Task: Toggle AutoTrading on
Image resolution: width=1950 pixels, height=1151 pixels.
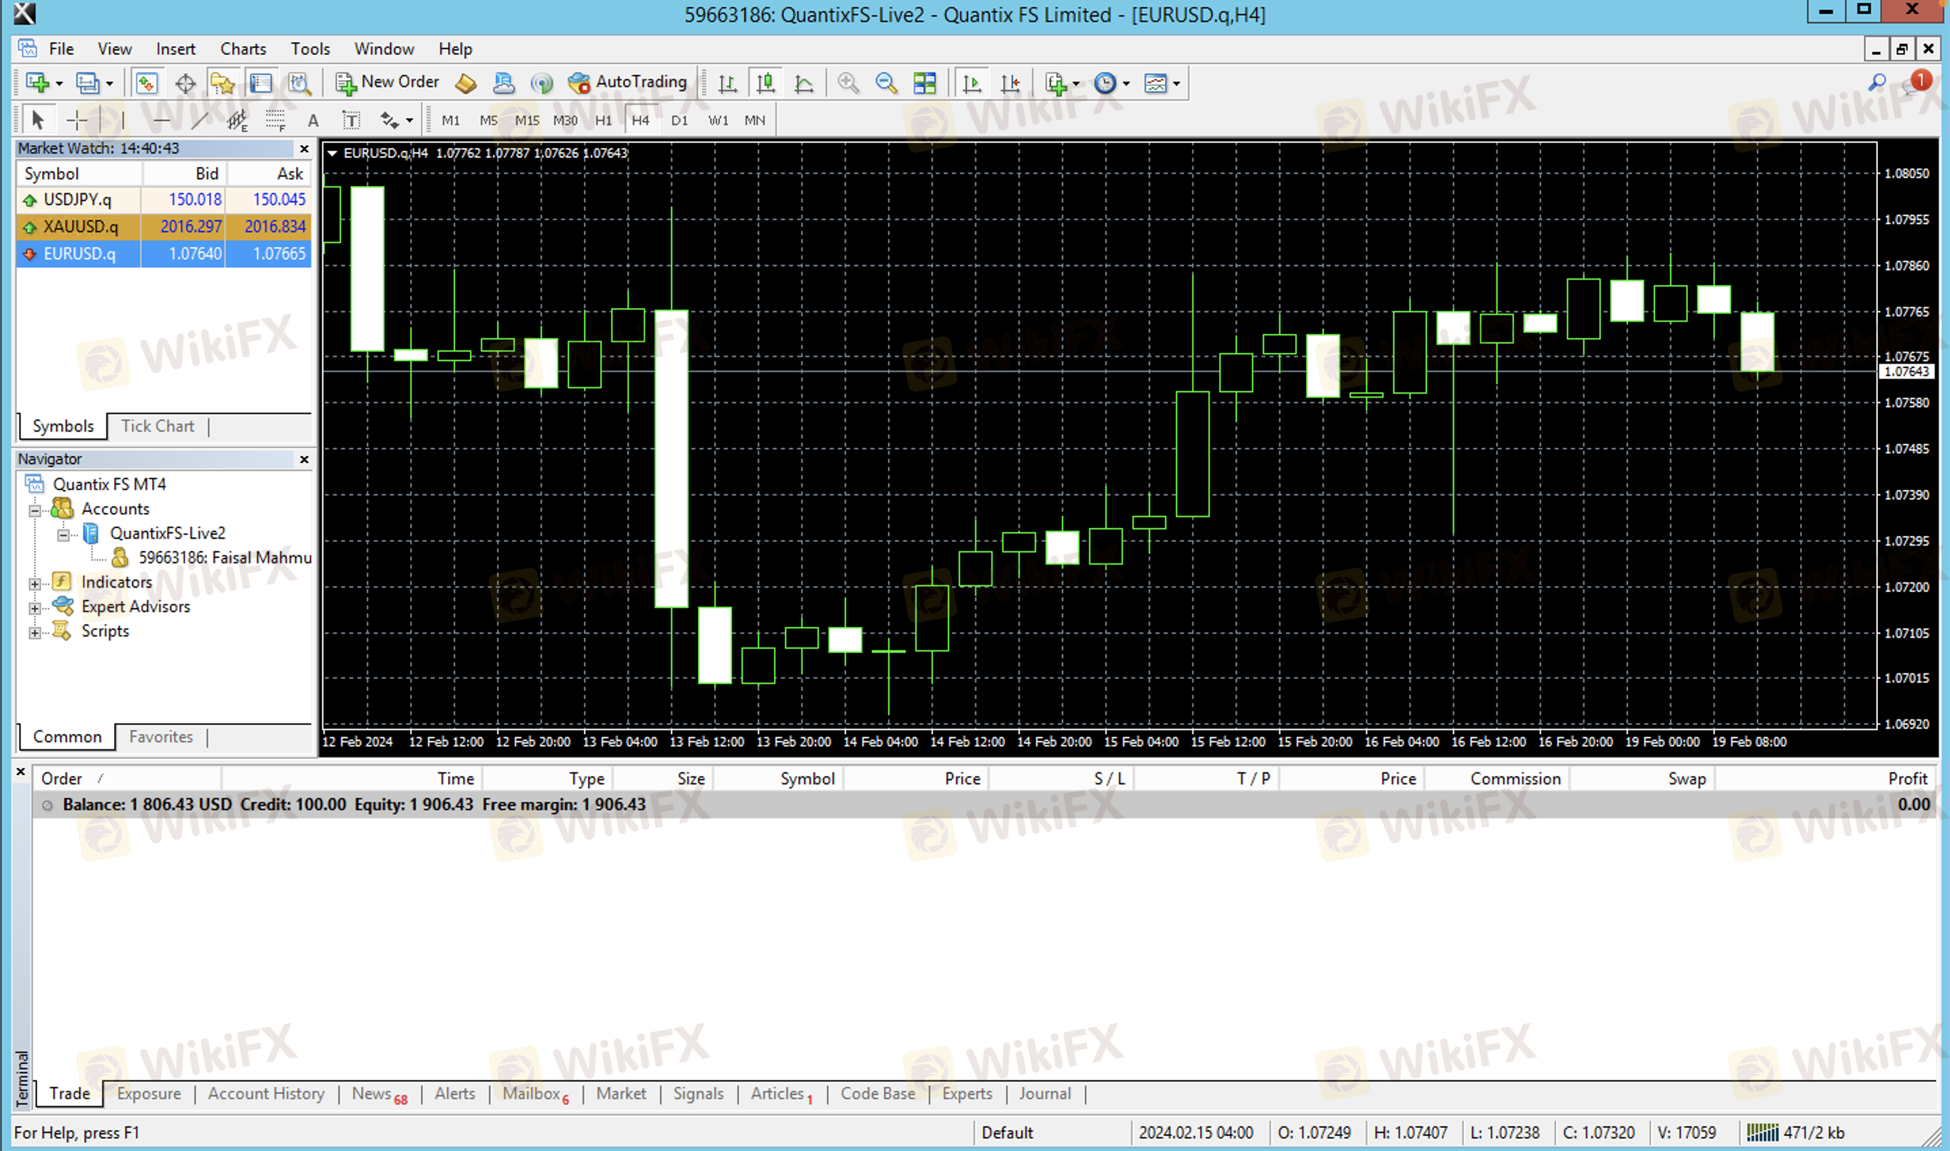Action: coord(627,82)
